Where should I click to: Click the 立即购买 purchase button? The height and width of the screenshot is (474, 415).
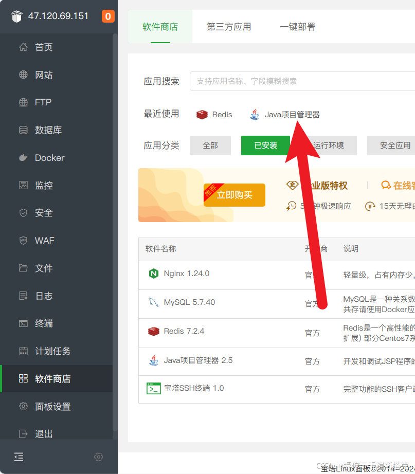coord(234,195)
